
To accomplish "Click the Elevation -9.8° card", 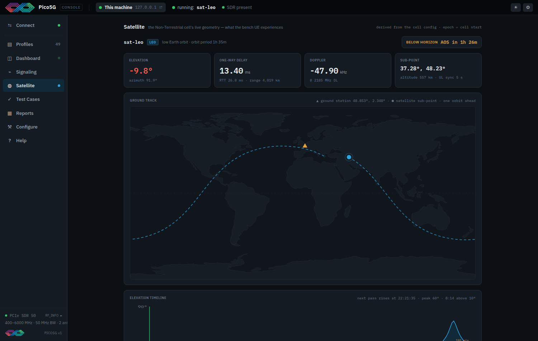I will (x=167, y=70).
